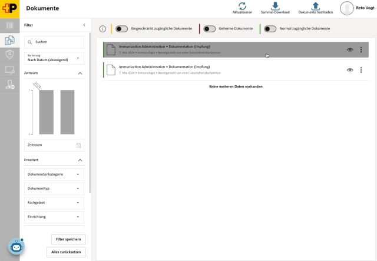The image size is (377, 261).
Task: Select second bar in Zeitraum chart
Action: 67,112
